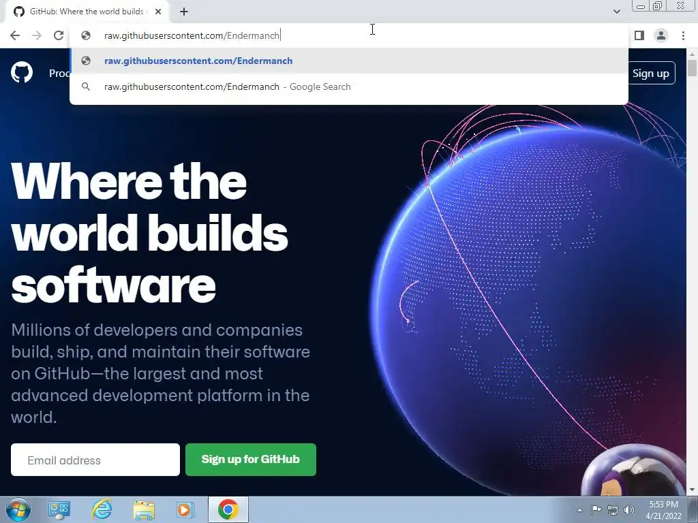The width and height of the screenshot is (698, 523).
Task: Click the Millions of developers paragraph
Action: pos(161,374)
